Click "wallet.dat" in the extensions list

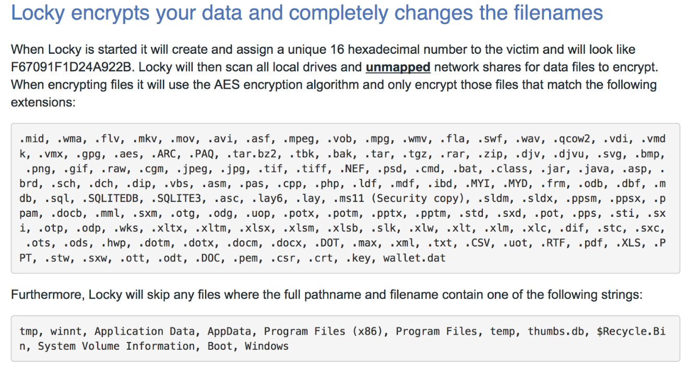pos(414,258)
